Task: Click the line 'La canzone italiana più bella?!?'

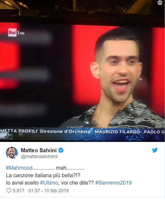Action: pyautogui.click(x=43, y=175)
